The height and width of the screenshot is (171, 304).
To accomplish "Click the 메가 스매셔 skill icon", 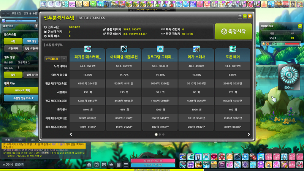I will coord(196,49).
